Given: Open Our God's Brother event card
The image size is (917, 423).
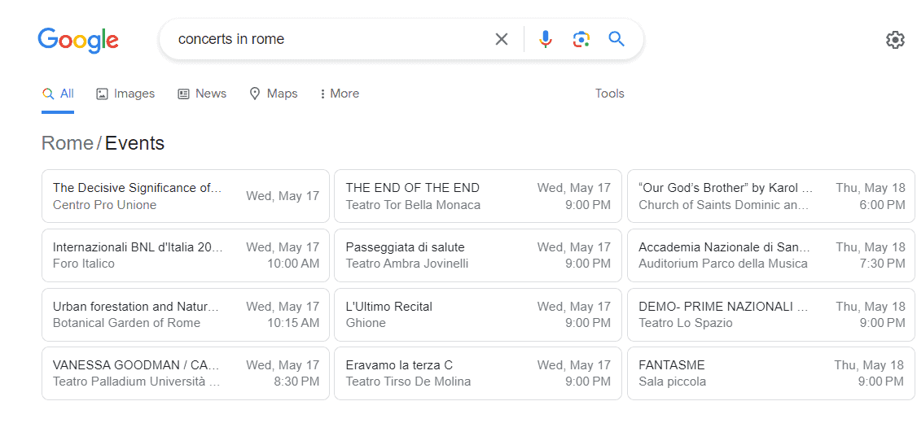Looking at the screenshot, I should click(x=770, y=196).
